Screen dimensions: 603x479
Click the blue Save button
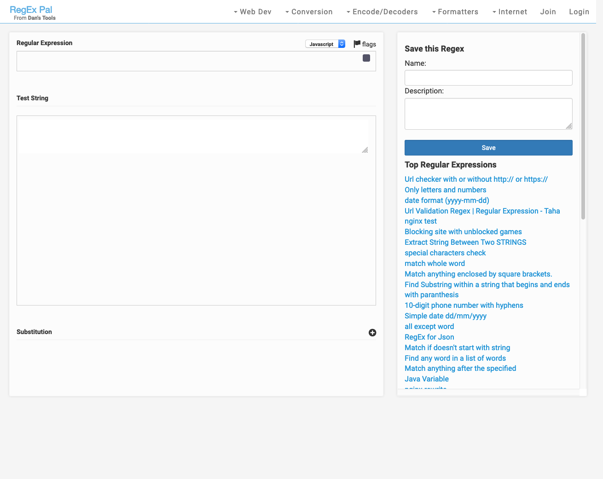click(488, 148)
